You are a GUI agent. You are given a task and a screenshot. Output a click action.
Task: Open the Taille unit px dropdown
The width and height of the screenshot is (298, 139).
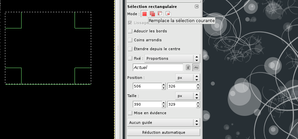tap(187, 96)
